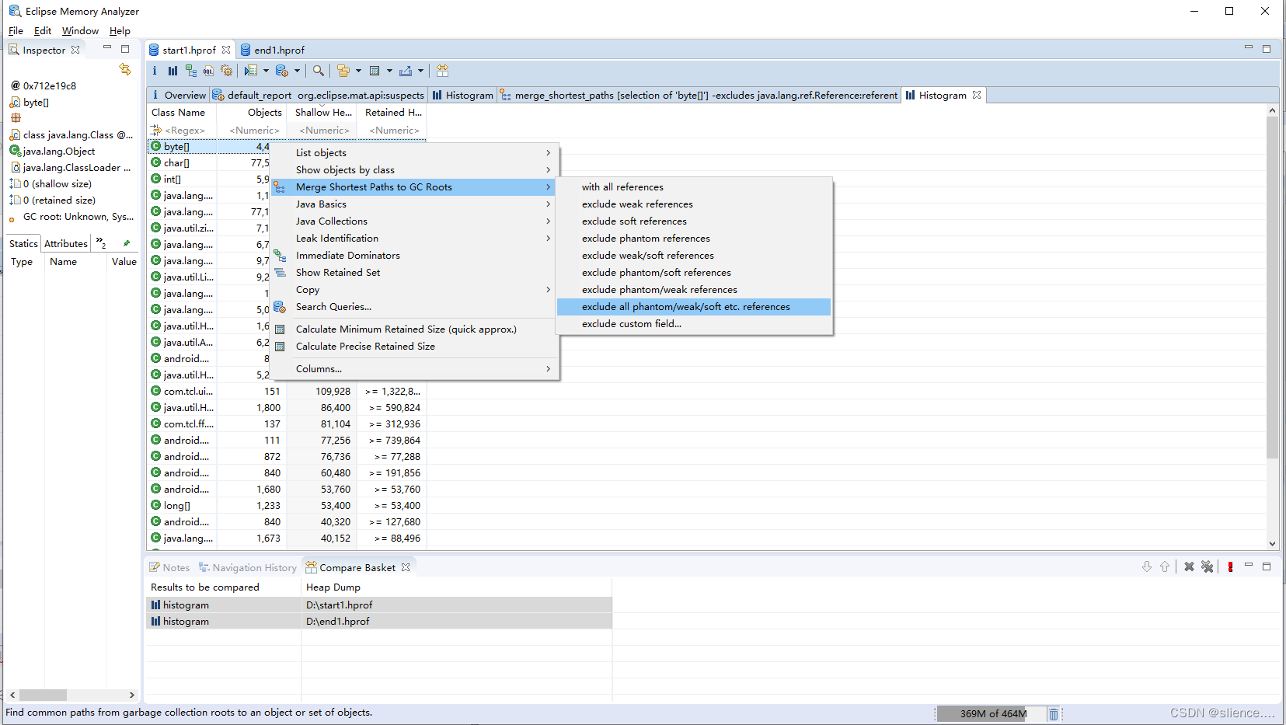The image size is (1286, 725).
Task: Find object by address magnifier icon
Action: tap(318, 71)
